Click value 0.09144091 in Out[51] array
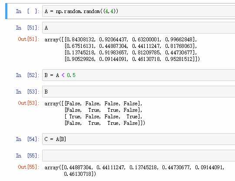 113,59
